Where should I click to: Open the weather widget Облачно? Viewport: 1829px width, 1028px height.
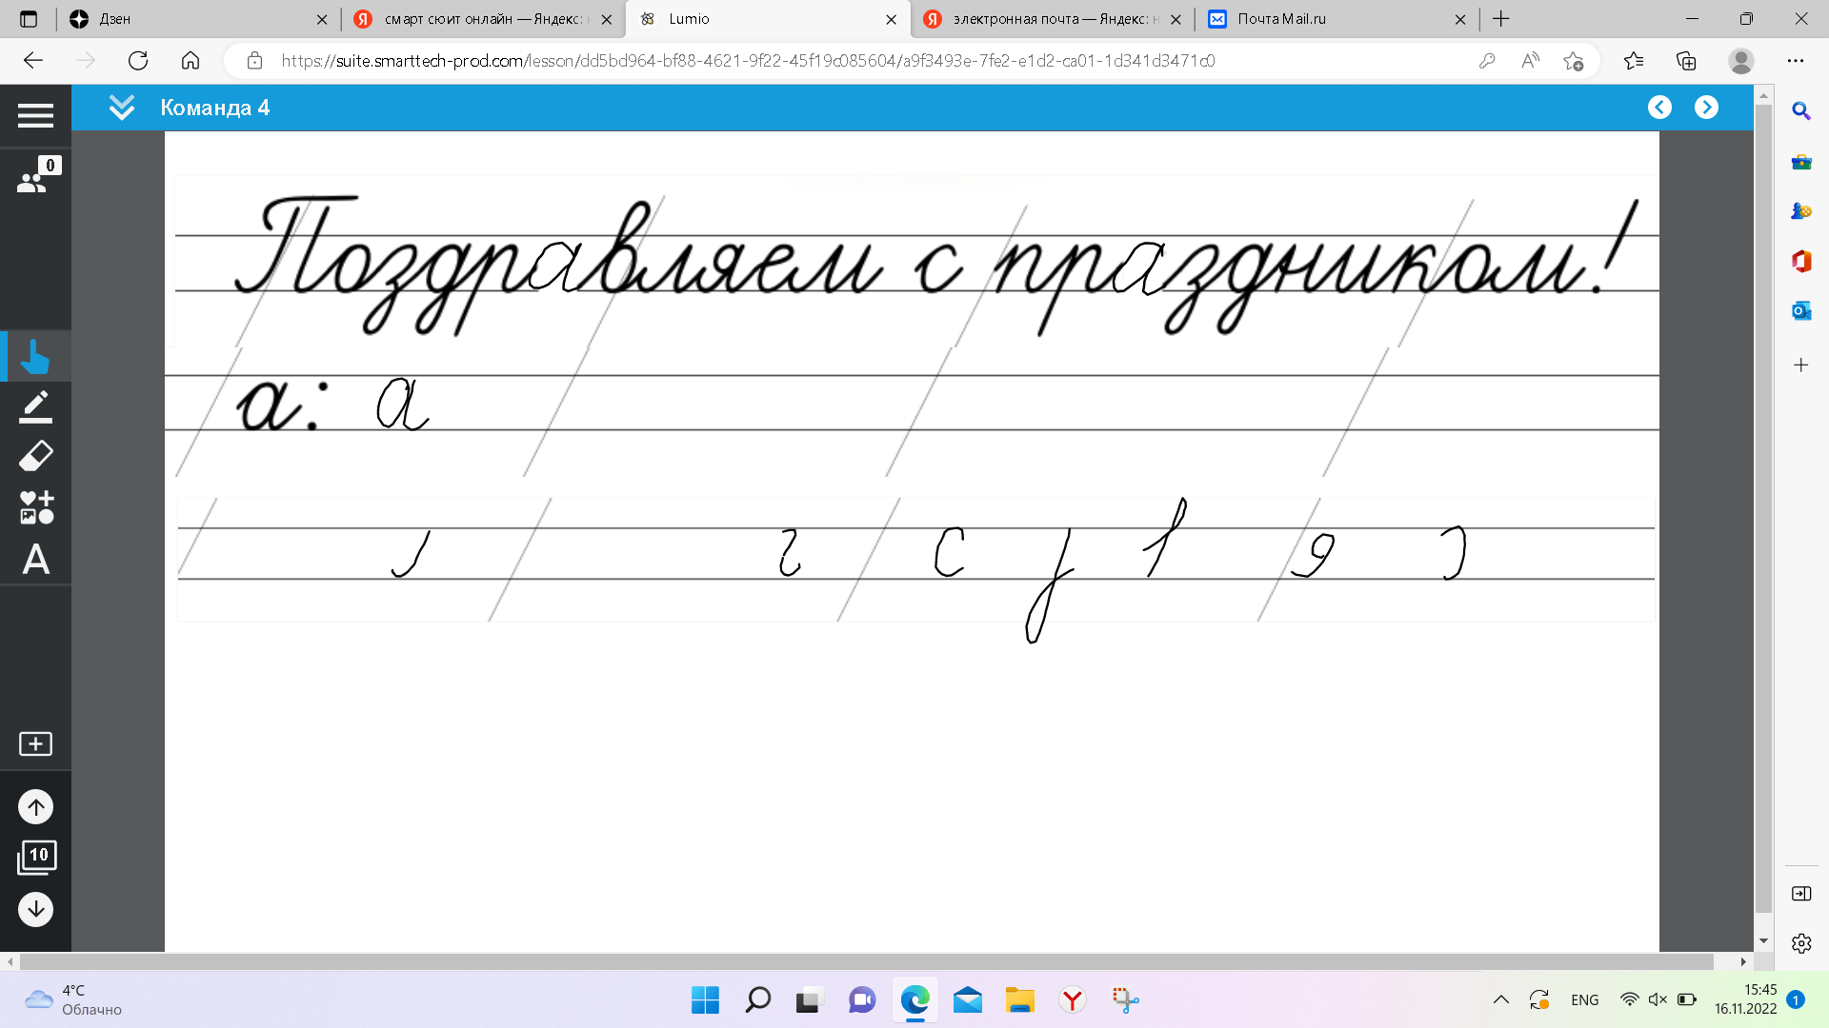[x=74, y=999]
